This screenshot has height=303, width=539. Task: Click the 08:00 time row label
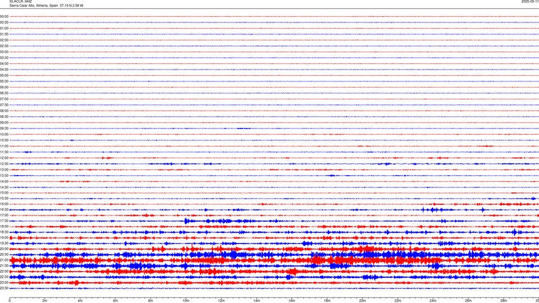coord(4,111)
